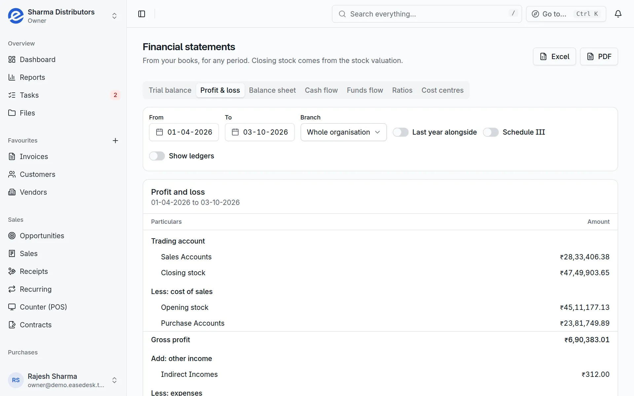Open Contracts in the sidebar
The image size is (634, 396).
63,325
